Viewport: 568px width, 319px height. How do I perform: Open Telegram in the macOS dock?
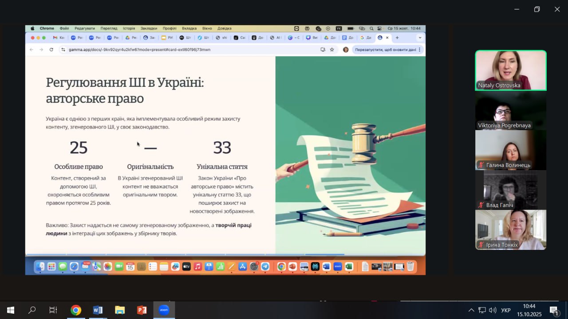[265, 267]
